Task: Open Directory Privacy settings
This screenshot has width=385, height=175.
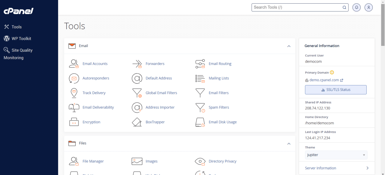Action: click(x=222, y=161)
